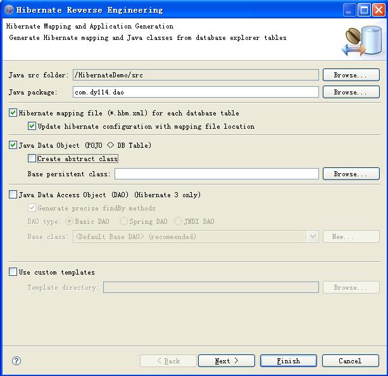Enable Create abstract class checkbox
Image resolution: width=388 pixels, height=376 pixels.
coord(32,159)
